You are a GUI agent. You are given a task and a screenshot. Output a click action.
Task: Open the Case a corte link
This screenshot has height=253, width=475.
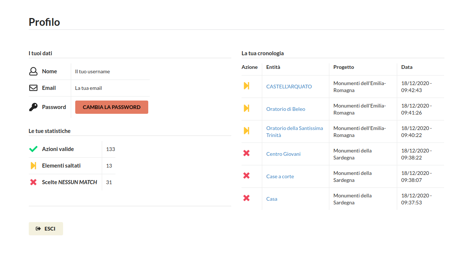[x=280, y=176]
